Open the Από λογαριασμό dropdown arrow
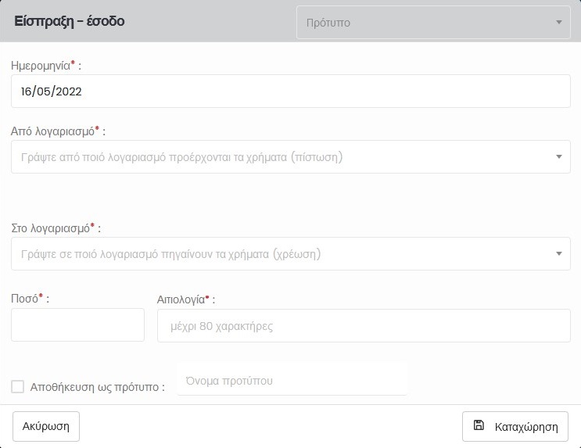Viewport: 581px width, 448px height. click(558, 157)
